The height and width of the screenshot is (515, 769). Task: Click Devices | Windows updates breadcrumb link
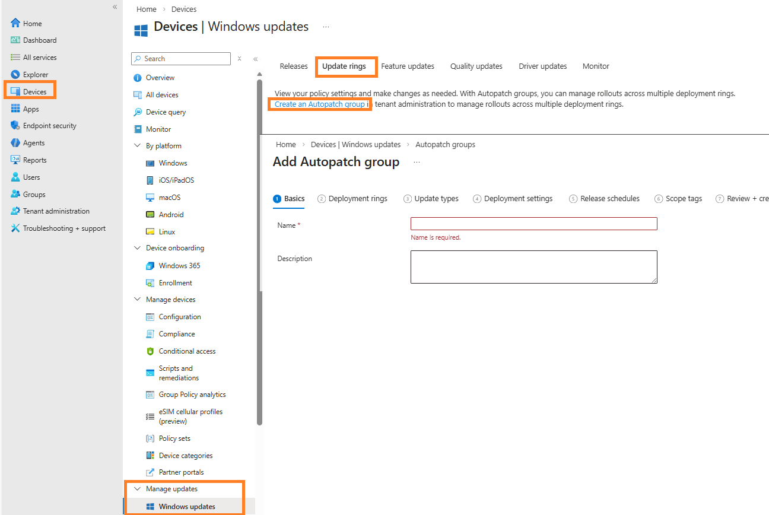point(355,145)
